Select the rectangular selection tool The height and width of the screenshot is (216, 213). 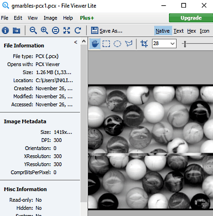pos(106,44)
